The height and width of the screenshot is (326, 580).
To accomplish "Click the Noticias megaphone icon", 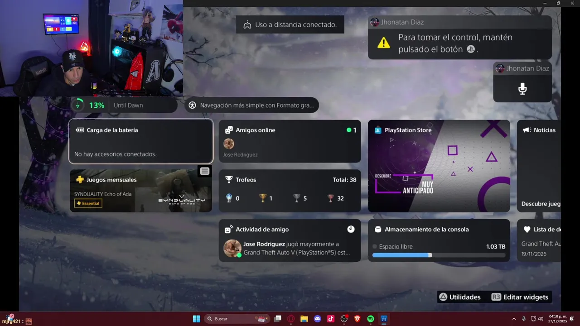I will (x=527, y=130).
